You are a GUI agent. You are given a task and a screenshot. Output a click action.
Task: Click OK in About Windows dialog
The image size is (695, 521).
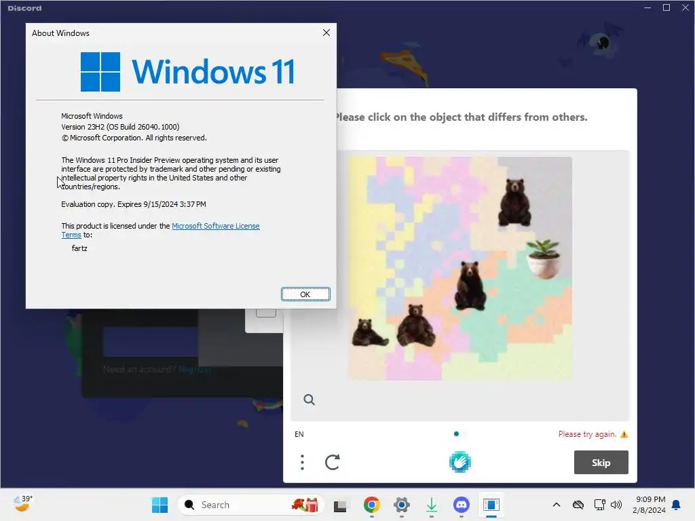pyautogui.click(x=305, y=294)
